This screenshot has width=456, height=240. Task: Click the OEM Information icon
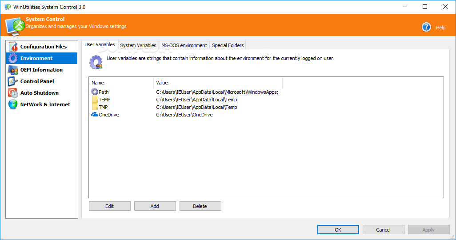pyautogui.click(x=13, y=70)
